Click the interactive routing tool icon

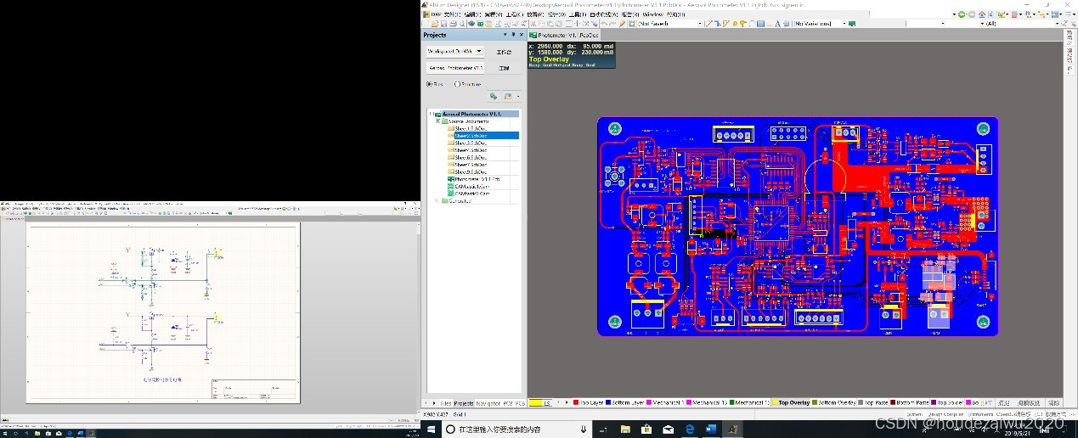(x=709, y=24)
